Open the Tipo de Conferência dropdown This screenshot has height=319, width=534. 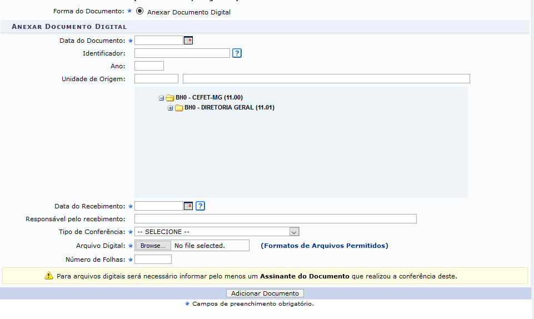click(217, 232)
